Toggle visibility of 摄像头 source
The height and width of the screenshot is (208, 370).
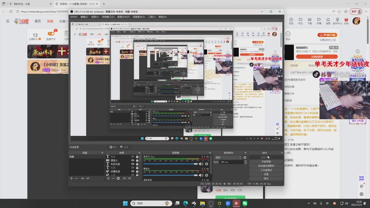[x=133, y=160]
